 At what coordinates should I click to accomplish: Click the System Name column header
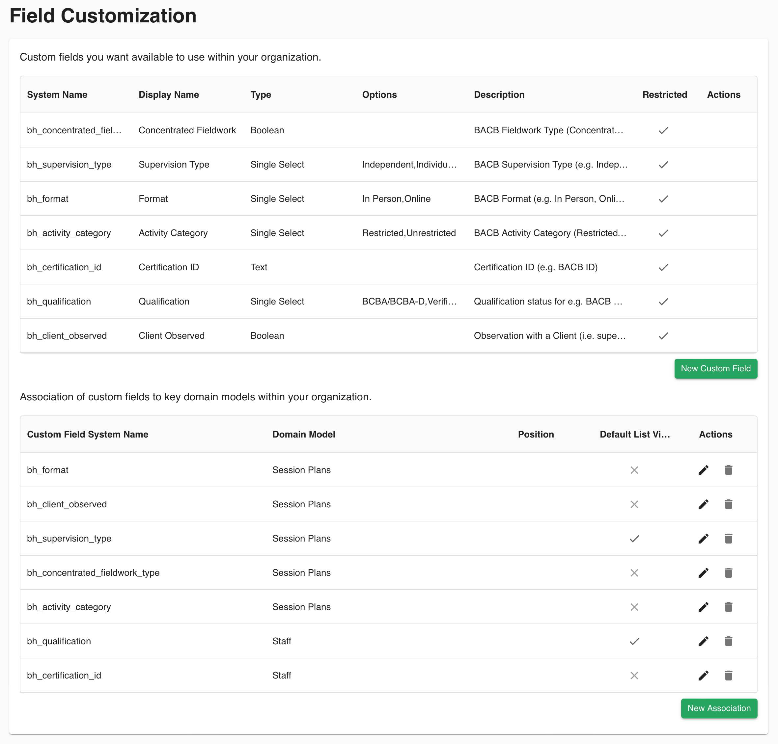[x=57, y=94]
